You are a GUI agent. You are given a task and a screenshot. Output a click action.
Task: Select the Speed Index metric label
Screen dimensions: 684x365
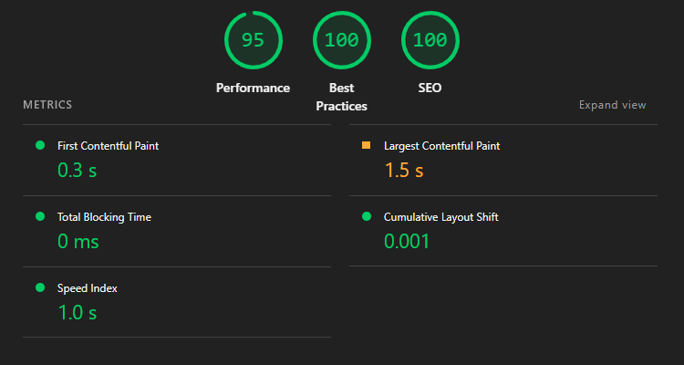click(x=88, y=288)
